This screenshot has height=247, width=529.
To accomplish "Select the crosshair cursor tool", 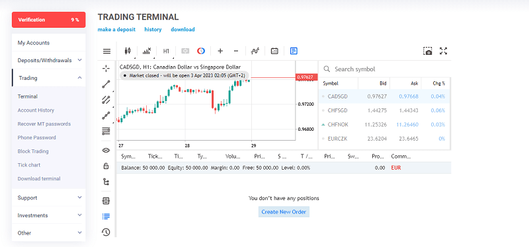I will pyautogui.click(x=106, y=69).
